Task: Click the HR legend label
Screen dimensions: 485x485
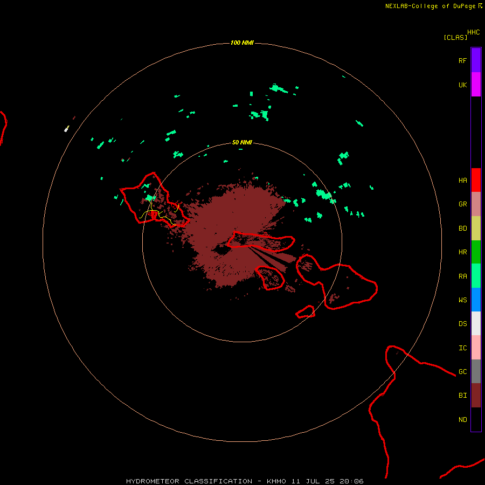Action: coord(462,252)
